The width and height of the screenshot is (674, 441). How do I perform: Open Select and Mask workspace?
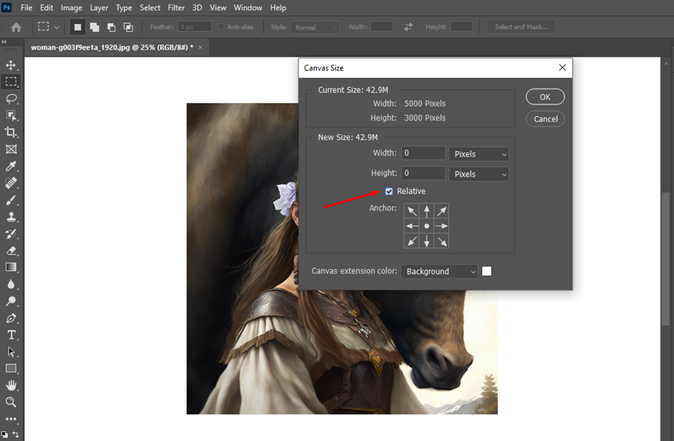(x=521, y=27)
